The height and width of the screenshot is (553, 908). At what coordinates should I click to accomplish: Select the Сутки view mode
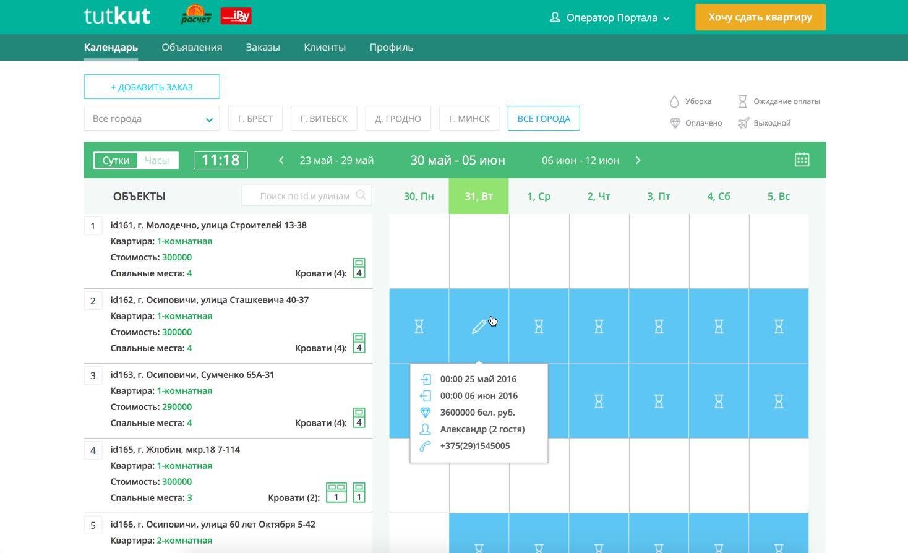114,160
